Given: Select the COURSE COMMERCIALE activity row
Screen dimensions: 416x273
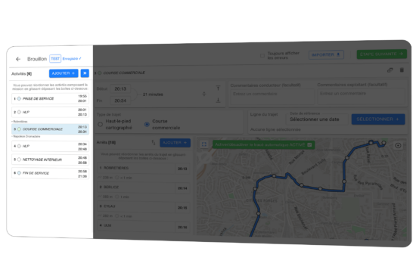Looking at the screenshot, I should coord(50,129).
